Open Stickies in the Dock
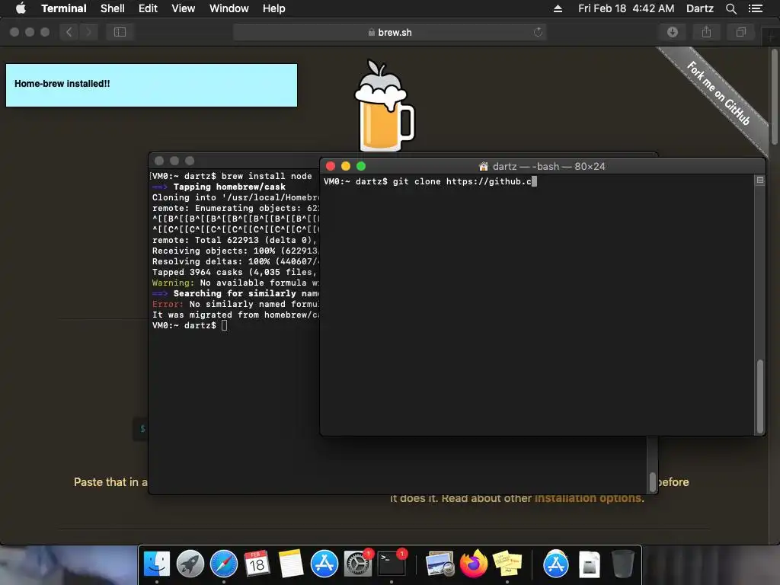Screen dimensions: 780x585 [507, 564]
